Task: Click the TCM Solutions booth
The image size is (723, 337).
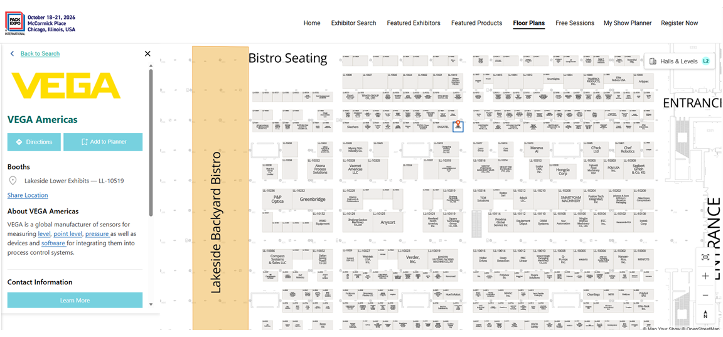Action: pos(483,199)
